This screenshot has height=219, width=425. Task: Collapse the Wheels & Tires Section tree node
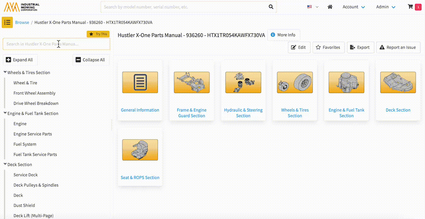[x=5, y=72]
